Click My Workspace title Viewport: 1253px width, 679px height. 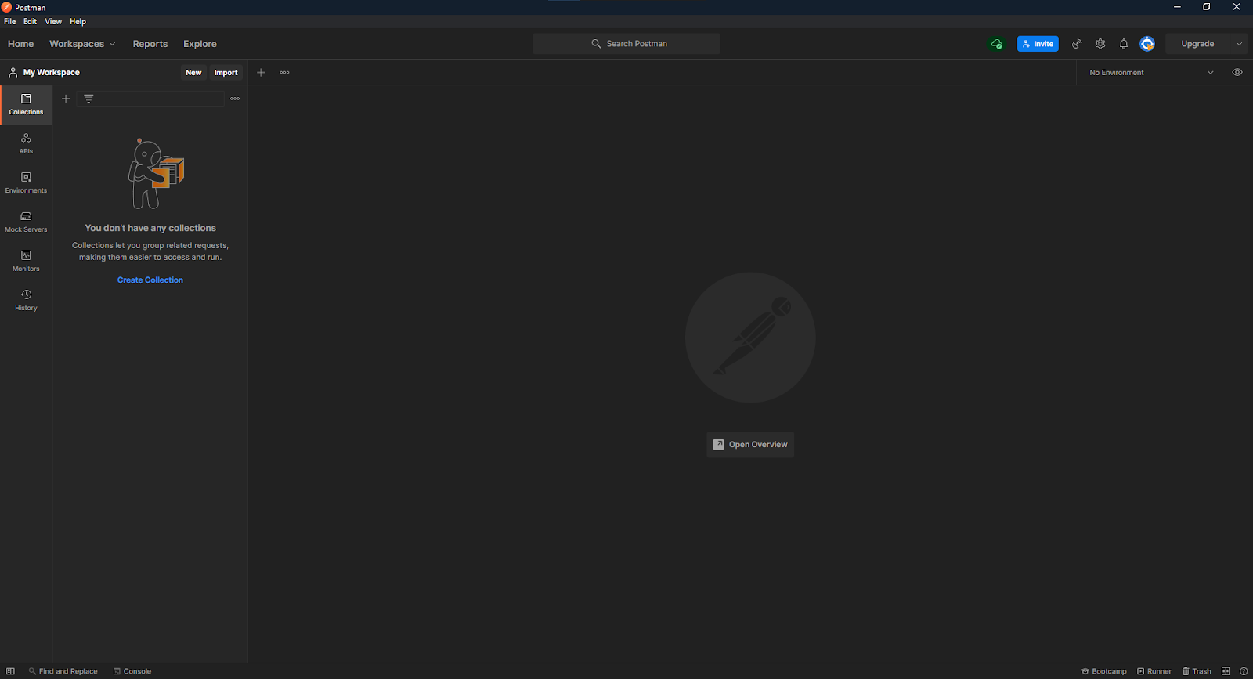tap(52, 72)
